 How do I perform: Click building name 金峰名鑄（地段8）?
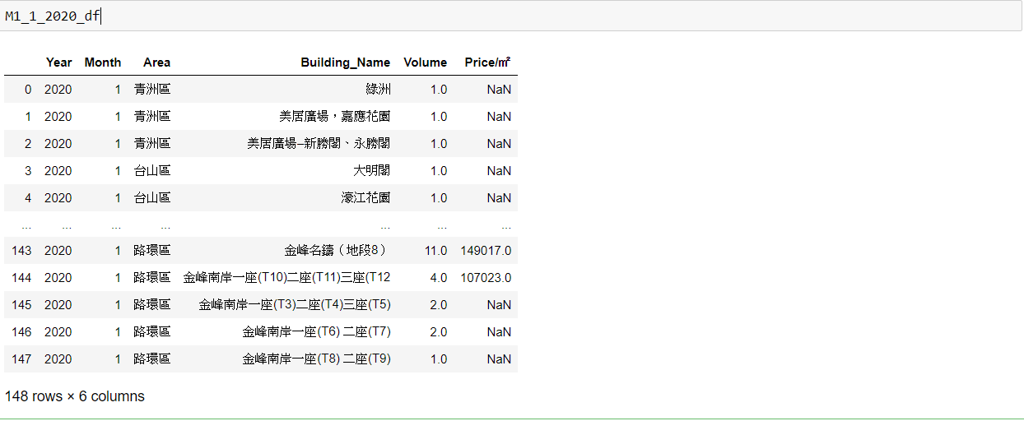tap(337, 251)
